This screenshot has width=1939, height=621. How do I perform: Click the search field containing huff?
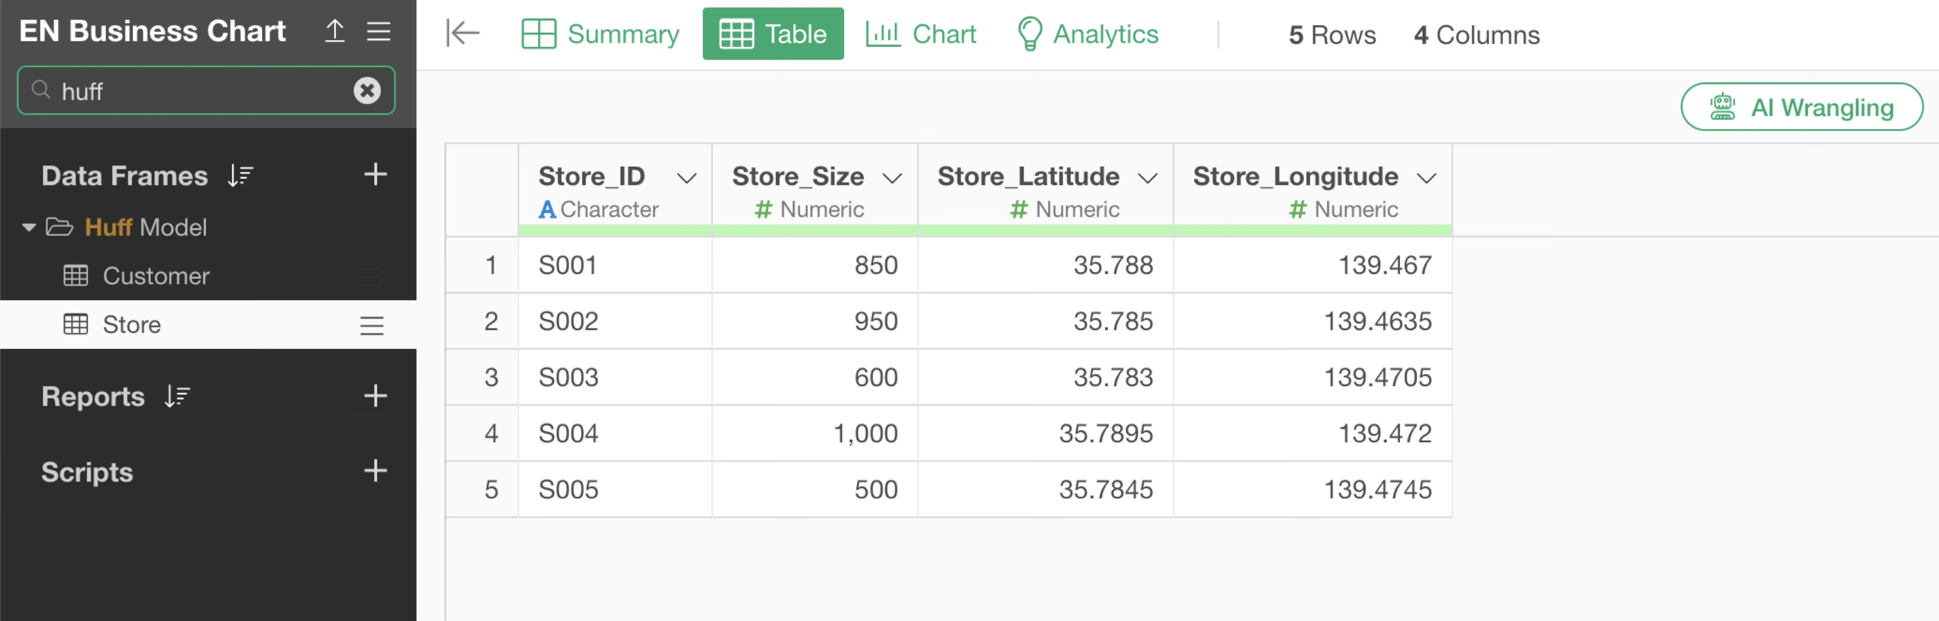196,90
